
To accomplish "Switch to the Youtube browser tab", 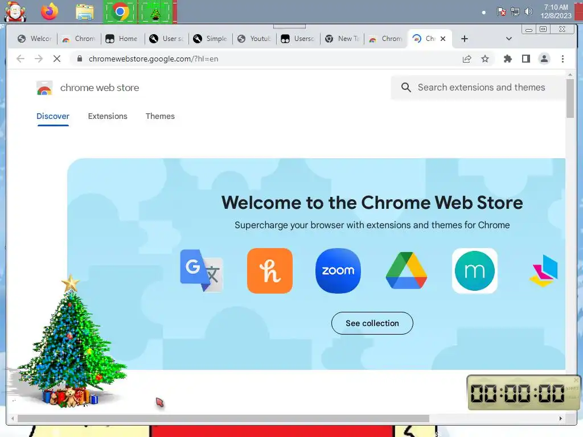I will point(254,39).
